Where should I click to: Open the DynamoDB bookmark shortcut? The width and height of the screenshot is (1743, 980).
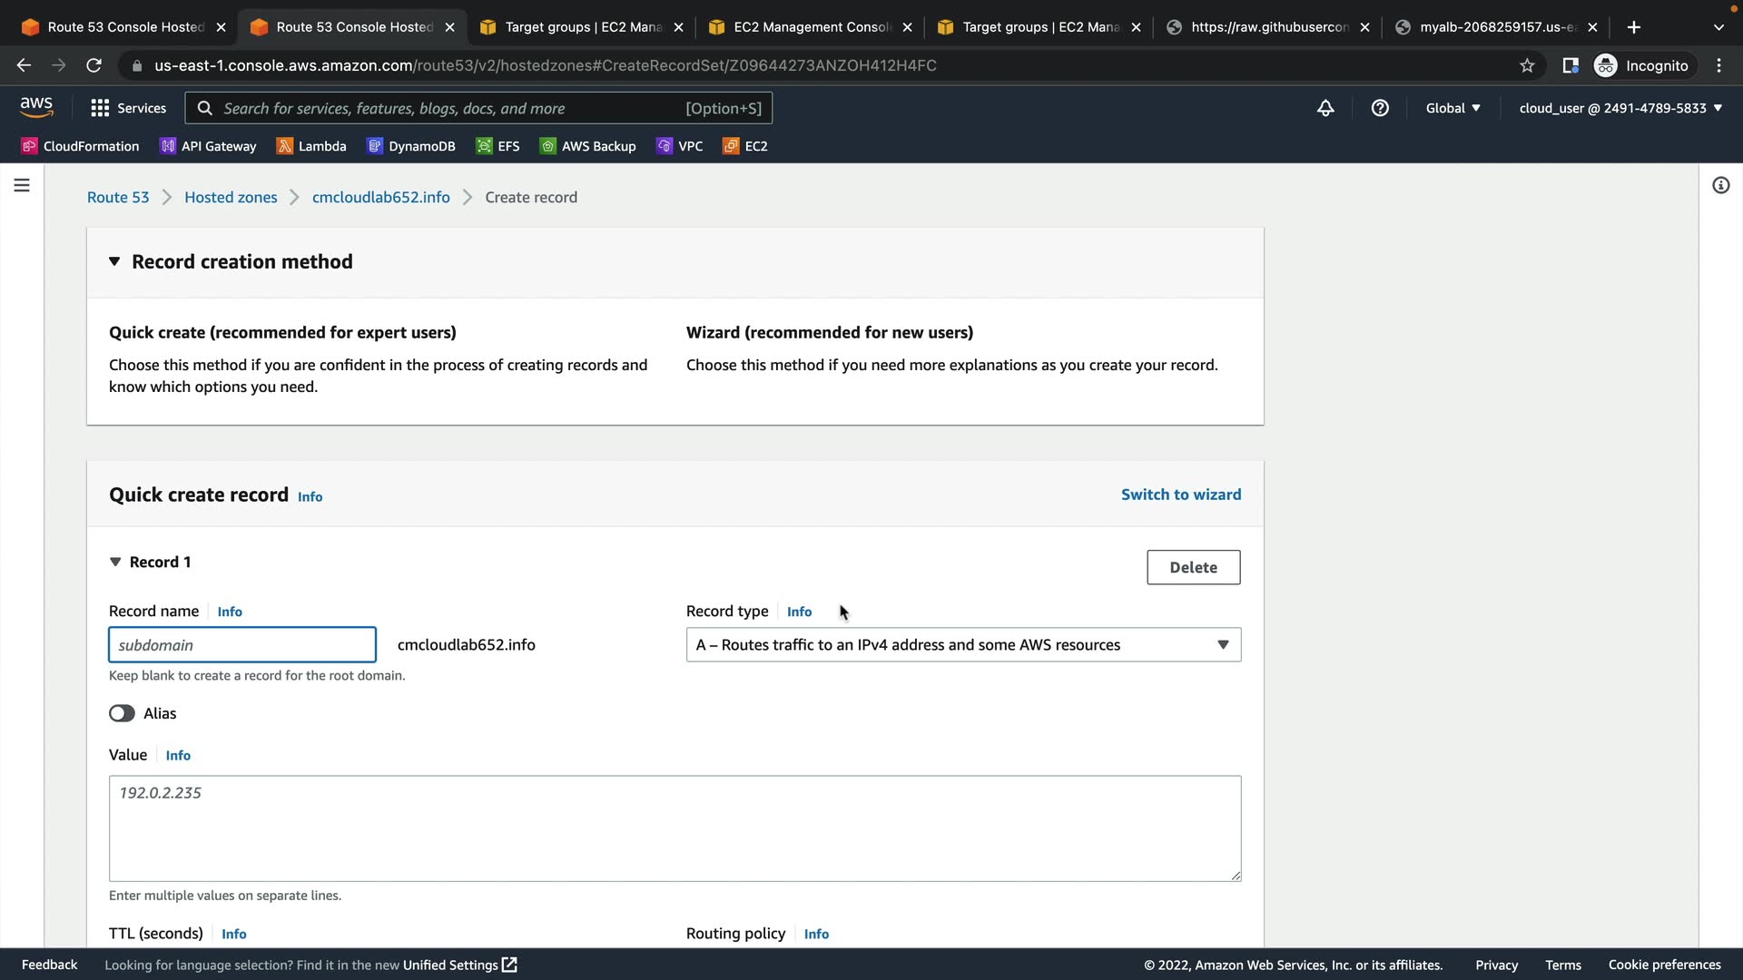coord(411,146)
